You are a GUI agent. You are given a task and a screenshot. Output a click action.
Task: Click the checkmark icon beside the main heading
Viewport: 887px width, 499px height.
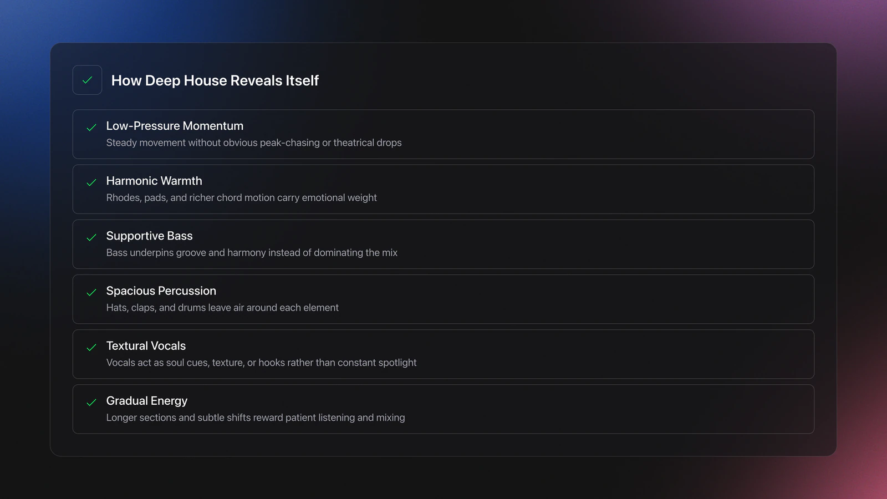pyautogui.click(x=87, y=80)
